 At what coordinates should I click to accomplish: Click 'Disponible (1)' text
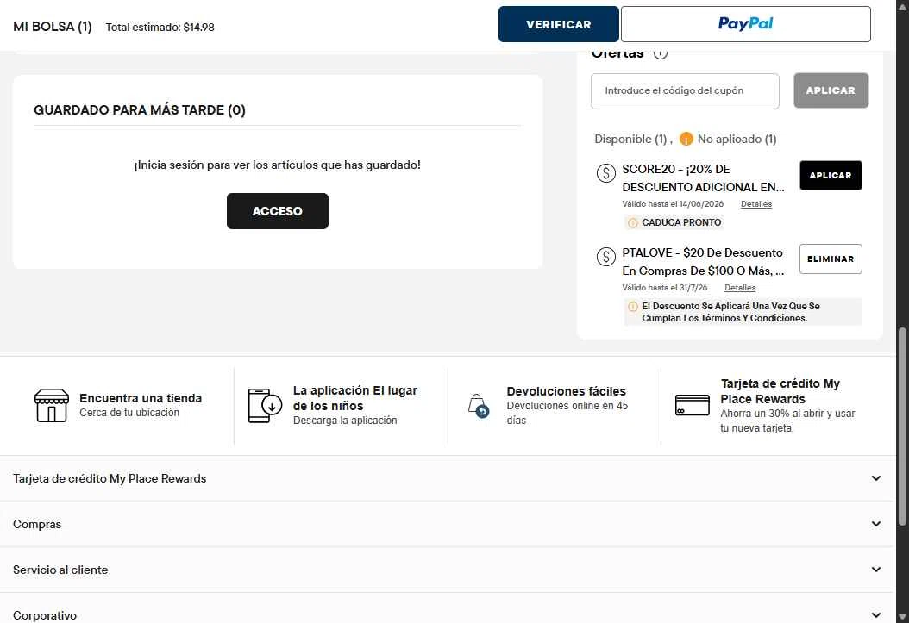click(630, 139)
